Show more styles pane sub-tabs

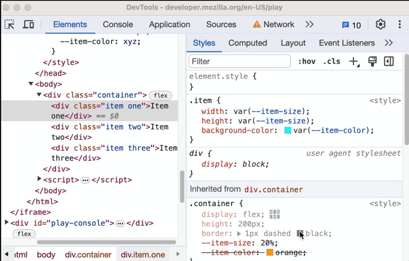(x=389, y=43)
